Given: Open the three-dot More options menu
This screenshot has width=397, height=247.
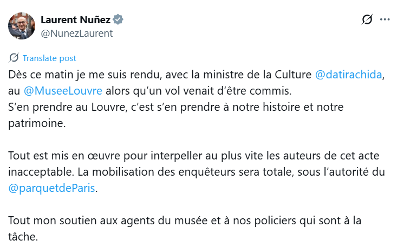Looking at the screenshot, I should click(x=385, y=20).
